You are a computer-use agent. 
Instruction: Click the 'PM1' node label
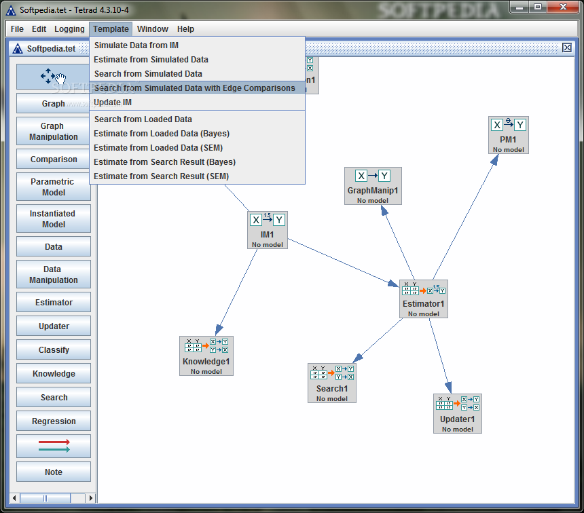[508, 140]
